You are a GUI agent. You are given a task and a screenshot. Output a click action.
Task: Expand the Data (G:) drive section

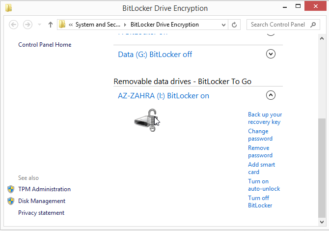(x=271, y=54)
